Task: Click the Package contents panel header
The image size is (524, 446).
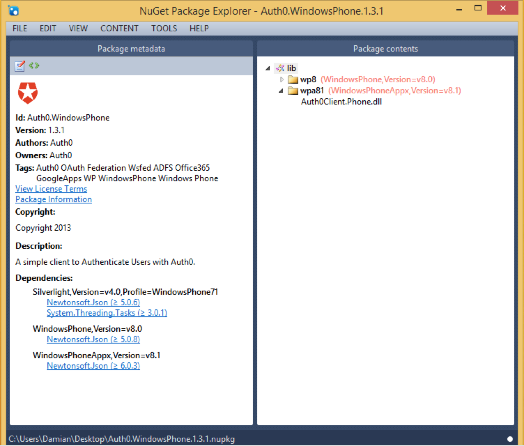Action: pos(386,49)
